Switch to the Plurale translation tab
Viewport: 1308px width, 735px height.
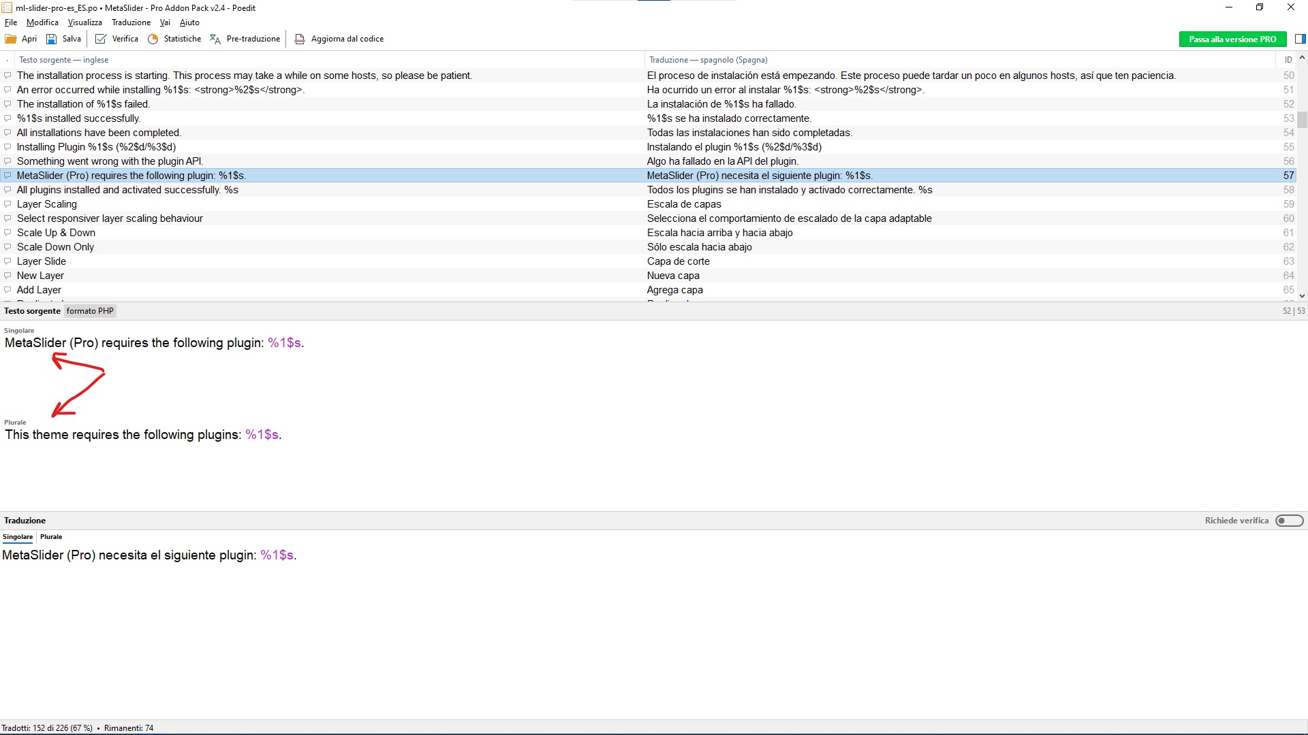point(51,537)
